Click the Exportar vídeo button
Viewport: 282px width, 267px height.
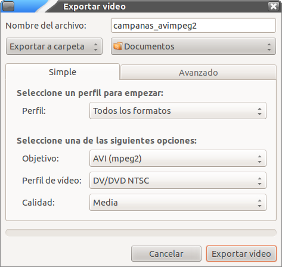[x=241, y=254]
